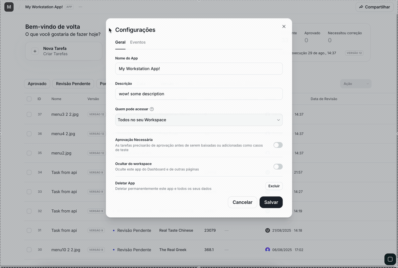Open the ellipsis menu next to APP badge

[x=80, y=7]
